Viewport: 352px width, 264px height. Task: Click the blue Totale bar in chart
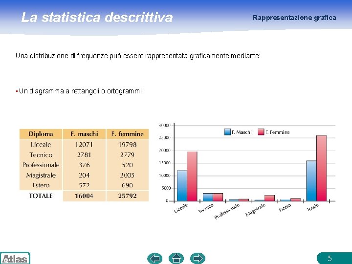pyautogui.click(x=311, y=181)
